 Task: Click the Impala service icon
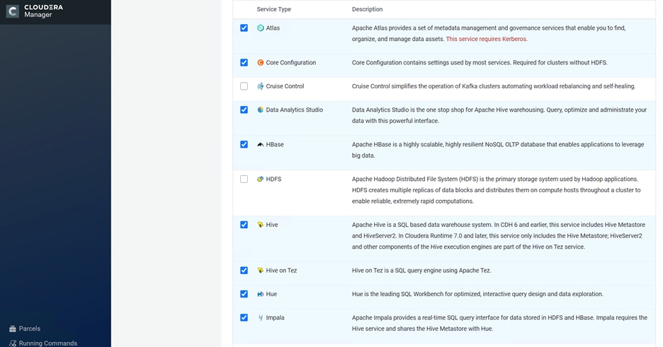pos(261,317)
